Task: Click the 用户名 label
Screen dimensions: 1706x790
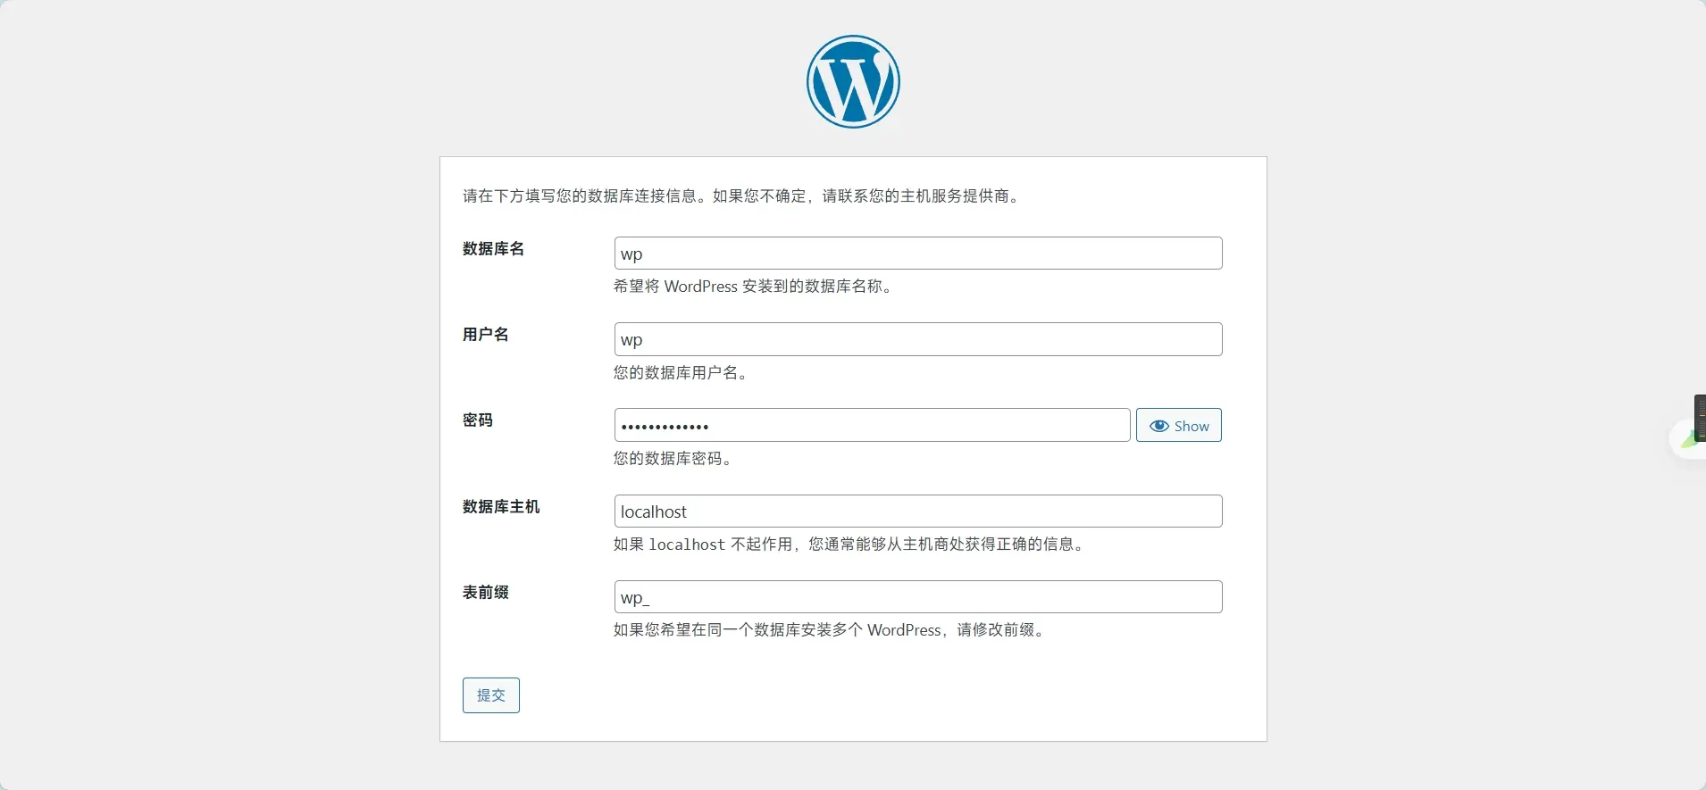Action: [x=486, y=335]
